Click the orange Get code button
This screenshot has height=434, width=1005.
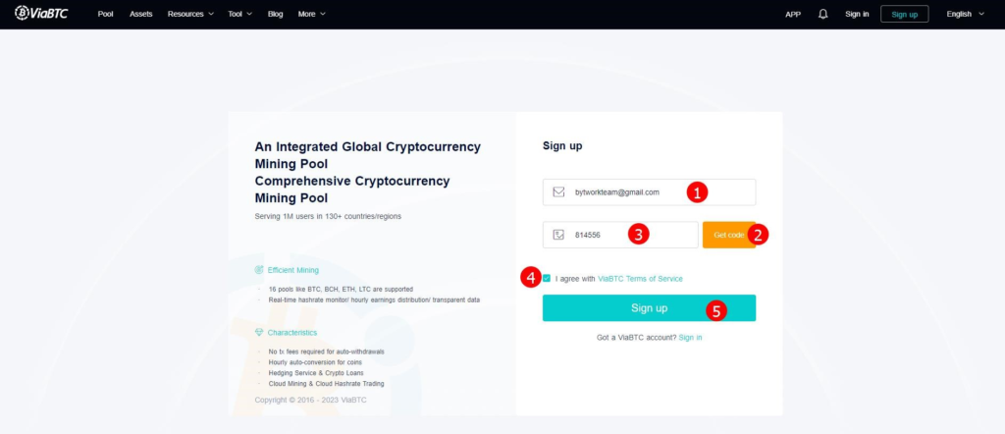(x=729, y=235)
